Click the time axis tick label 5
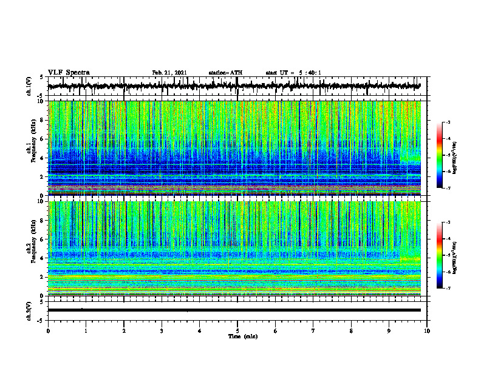 coord(237,331)
